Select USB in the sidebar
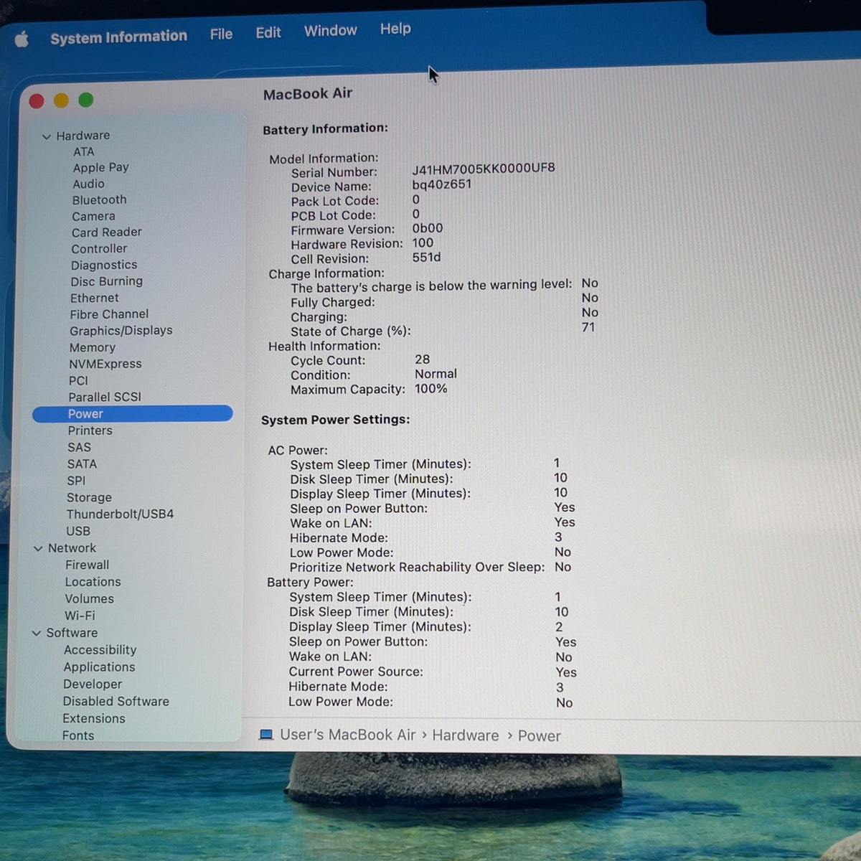The image size is (861, 861). point(78,531)
